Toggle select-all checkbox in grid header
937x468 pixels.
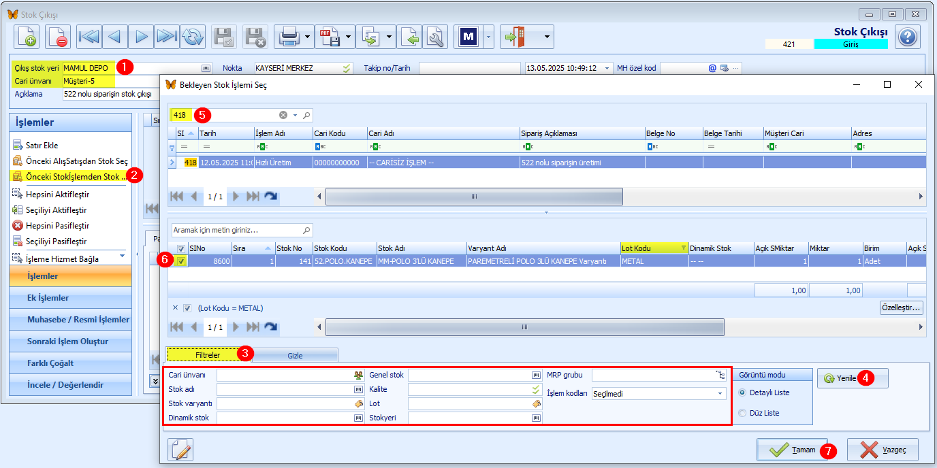[x=180, y=248]
